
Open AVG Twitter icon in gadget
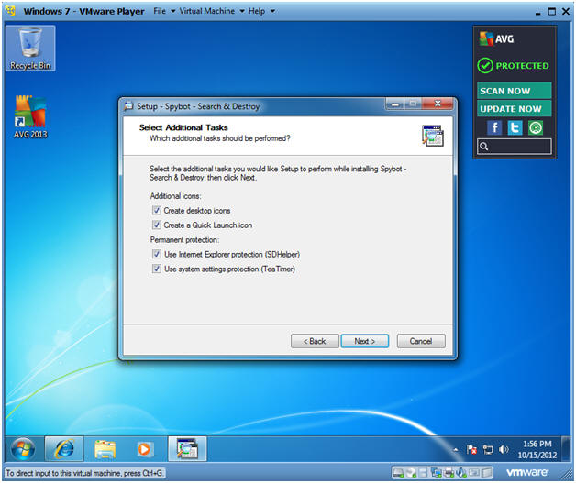(x=515, y=127)
